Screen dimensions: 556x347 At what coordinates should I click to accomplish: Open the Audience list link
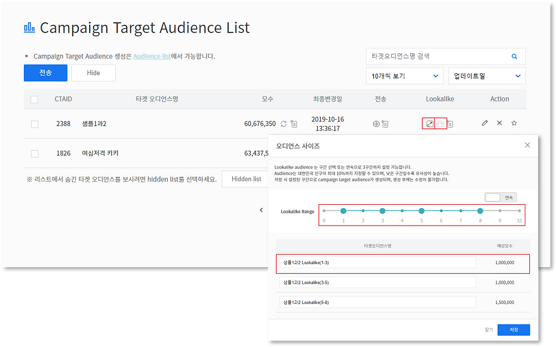(x=152, y=56)
